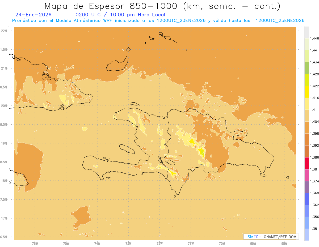Click the green legend swatch above 1.428

point(307,68)
